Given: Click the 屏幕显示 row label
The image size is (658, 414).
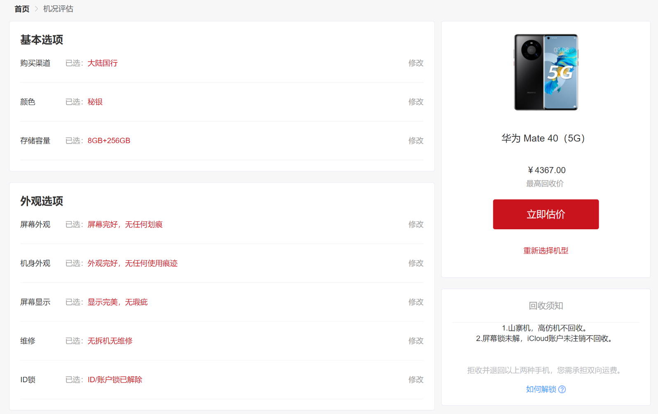Looking at the screenshot, I should tap(35, 302).
